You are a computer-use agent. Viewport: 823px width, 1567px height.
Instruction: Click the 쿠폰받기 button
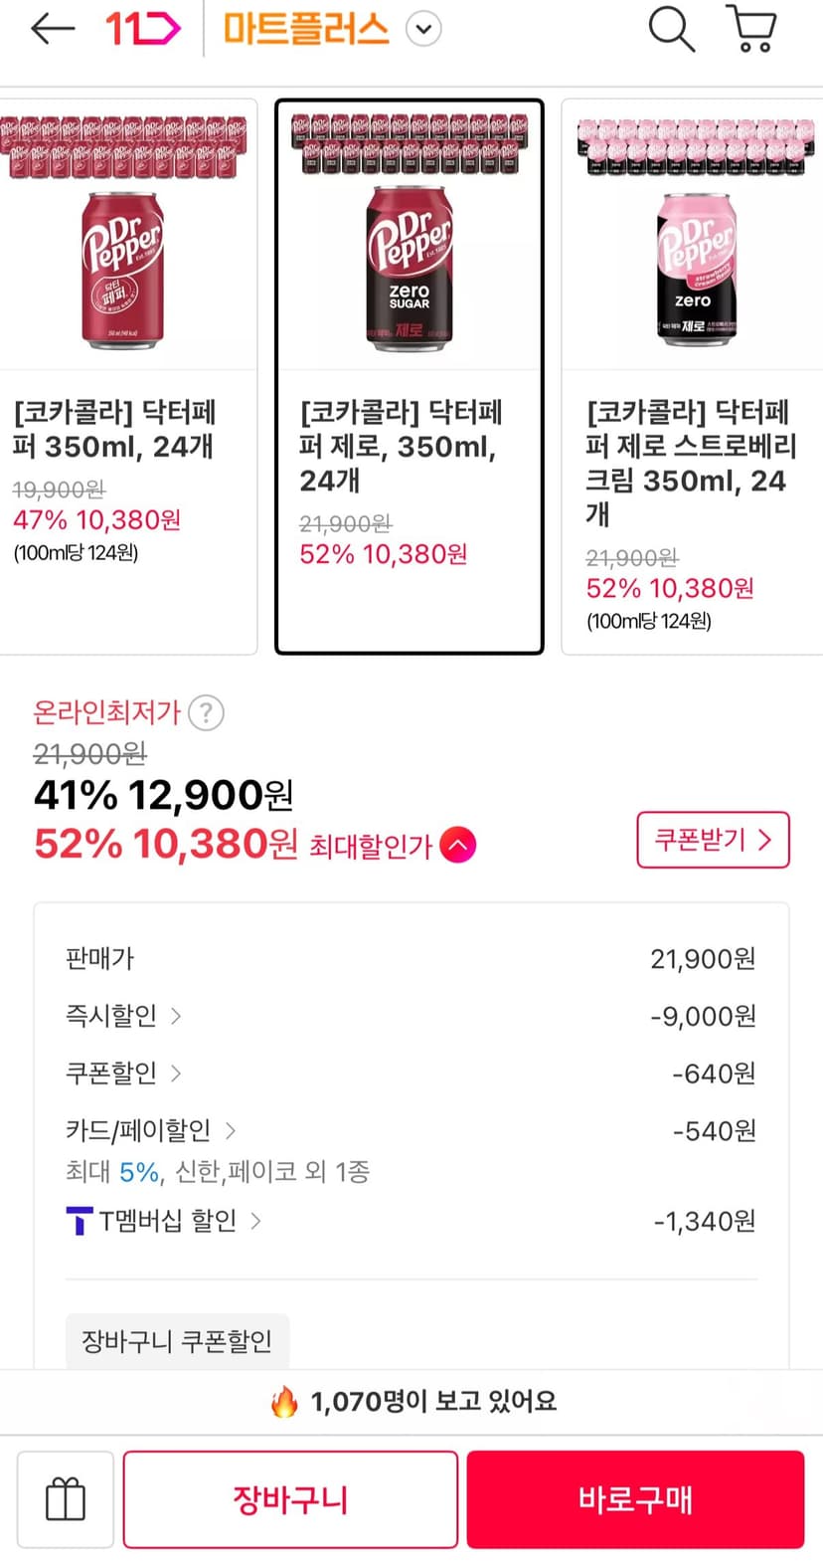tap(714, 840)
